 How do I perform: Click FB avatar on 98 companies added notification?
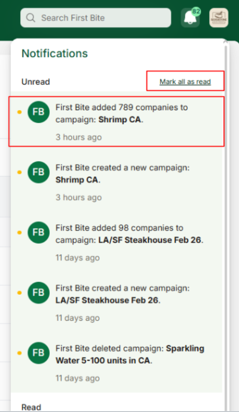(38, 232)
